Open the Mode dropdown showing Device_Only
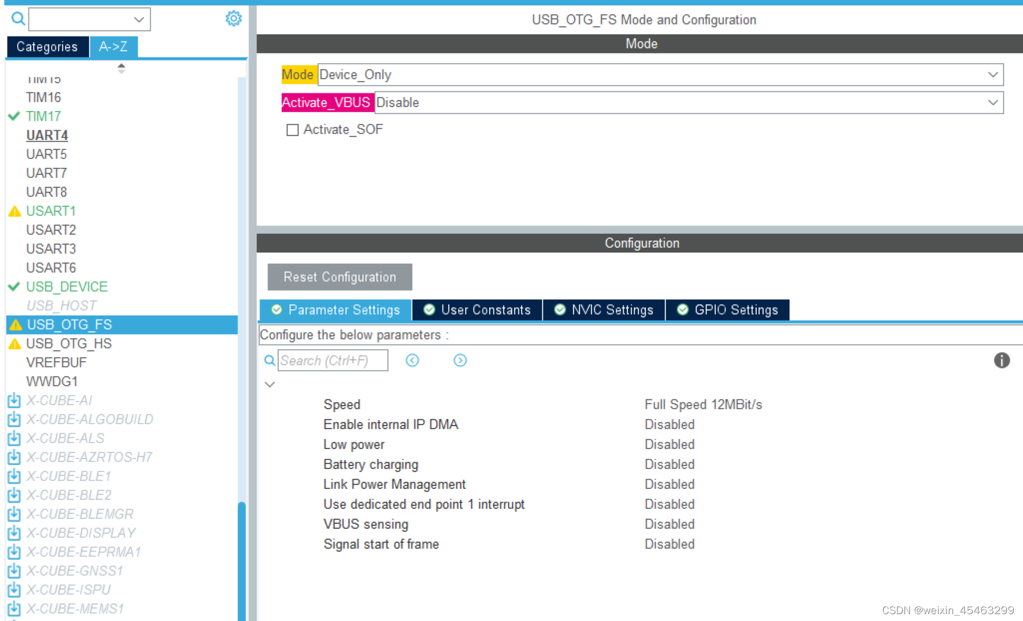 coord(993,74)
